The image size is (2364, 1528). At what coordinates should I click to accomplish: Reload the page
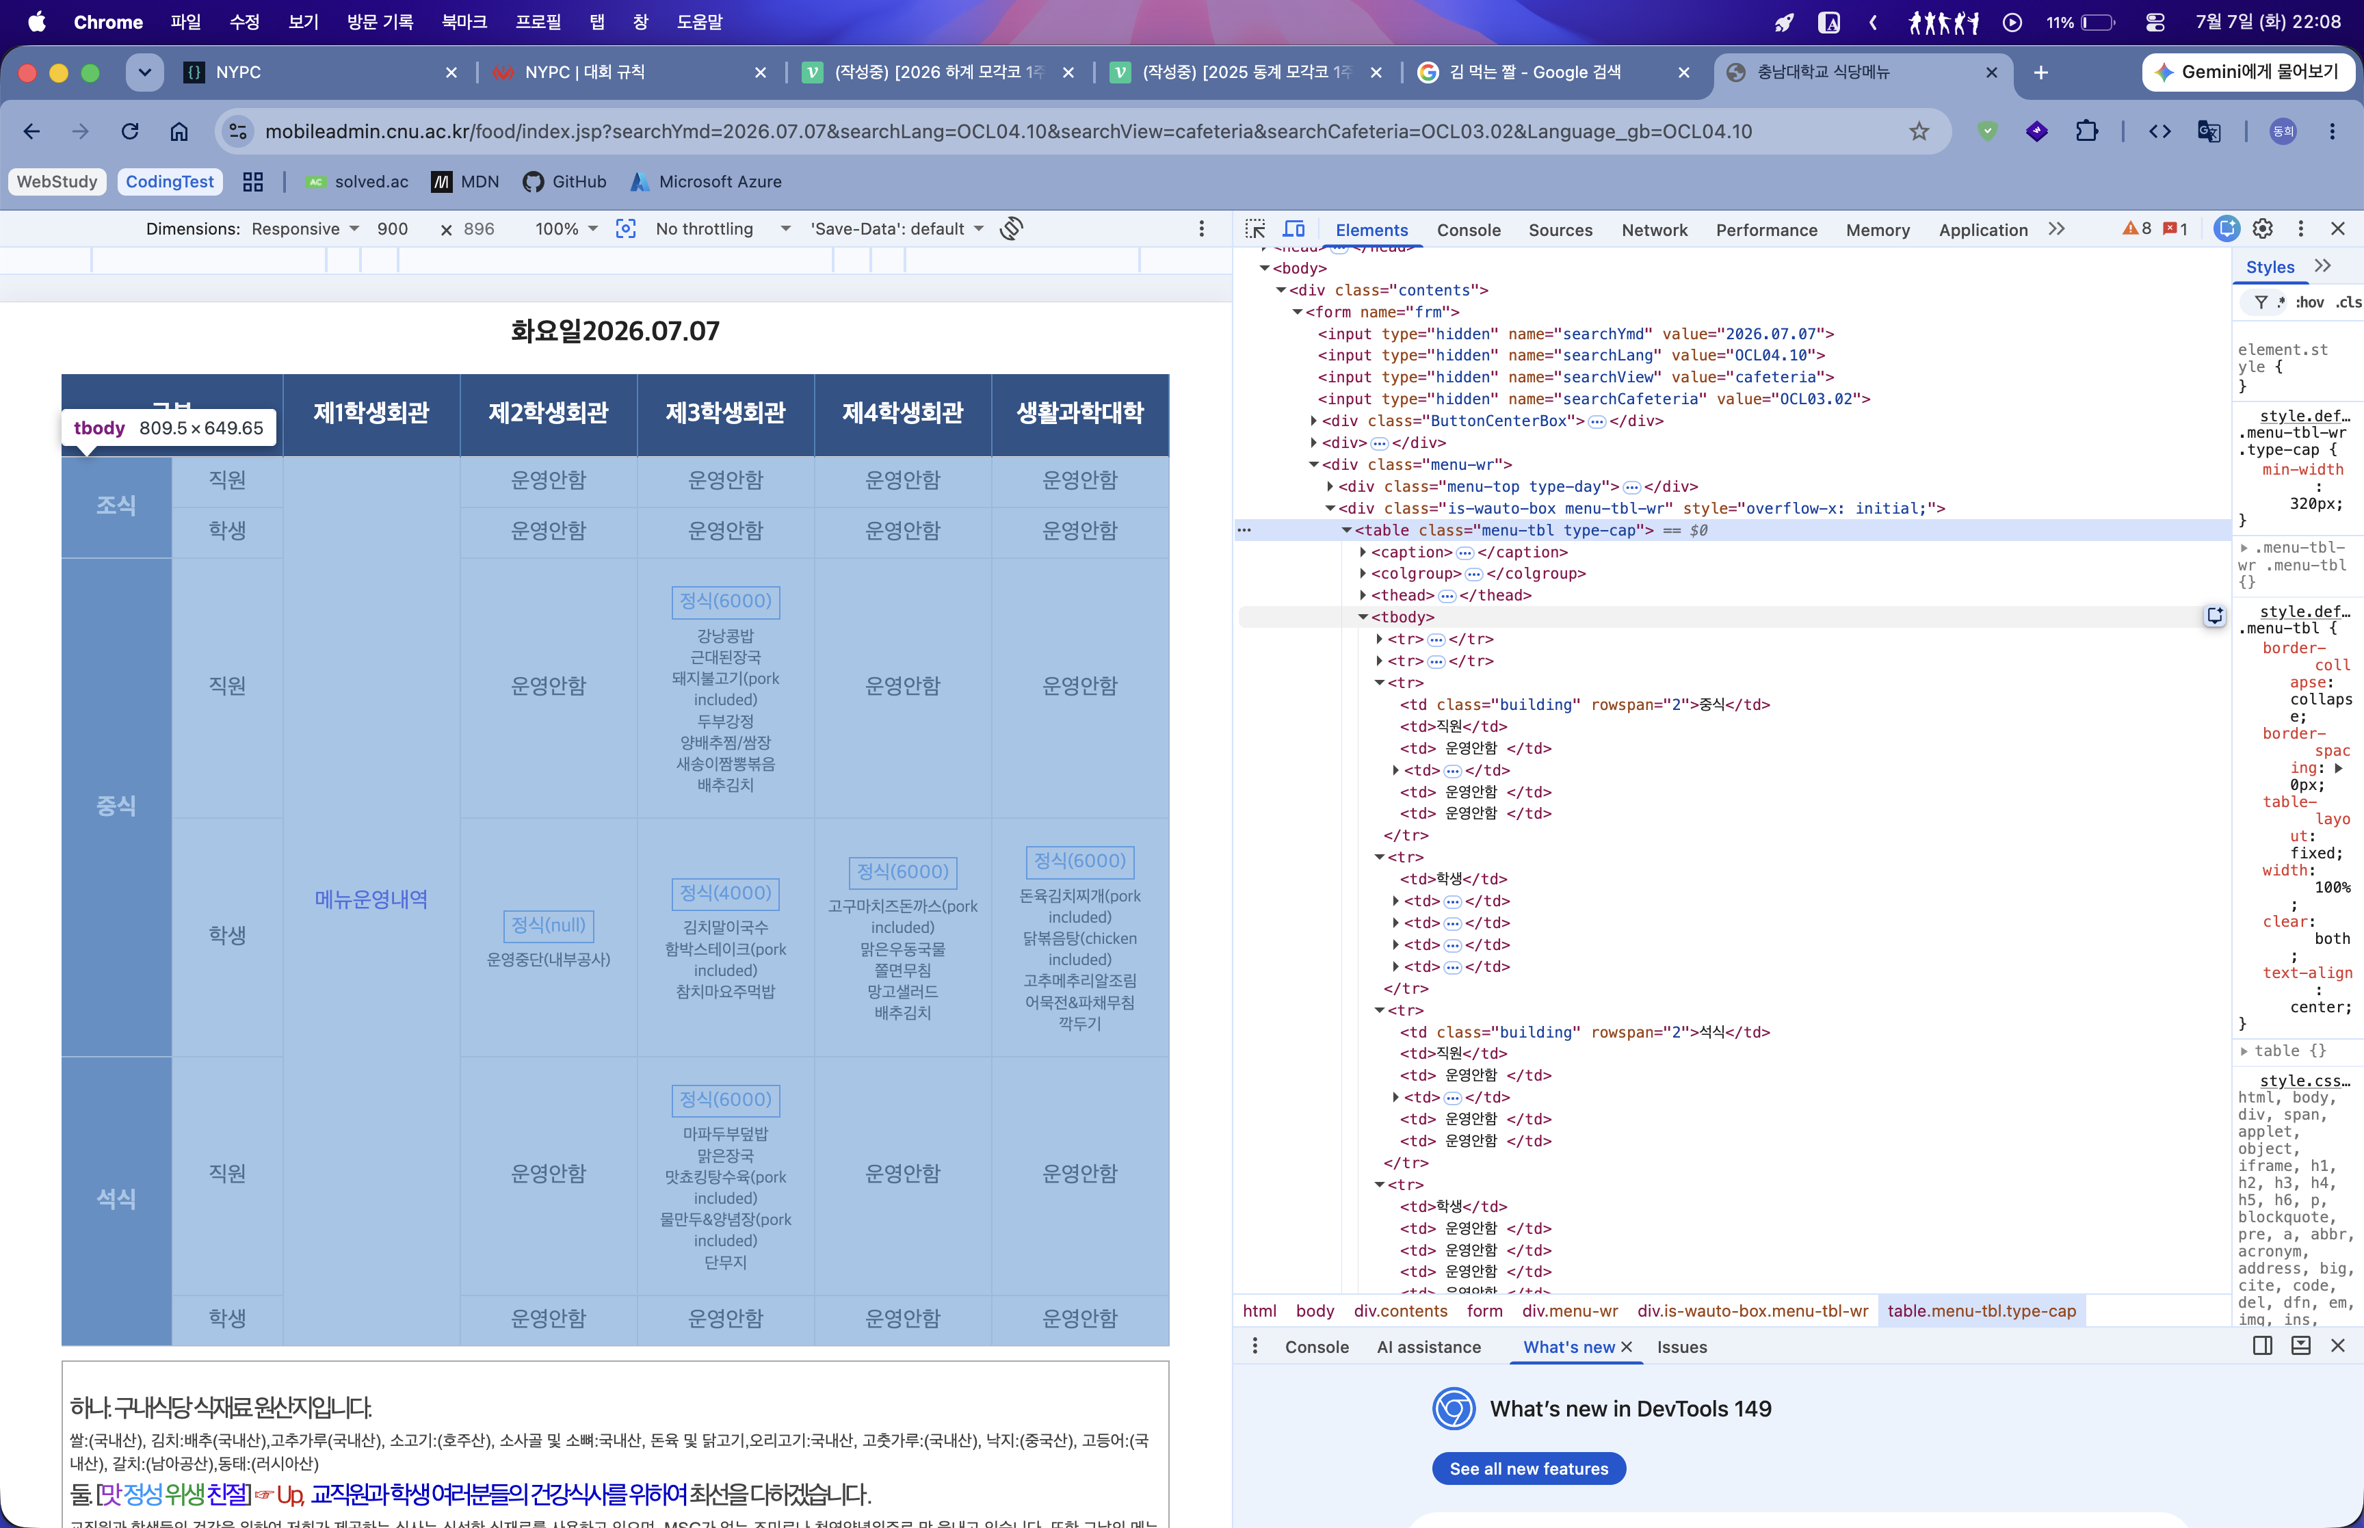[x=130, y=132]
